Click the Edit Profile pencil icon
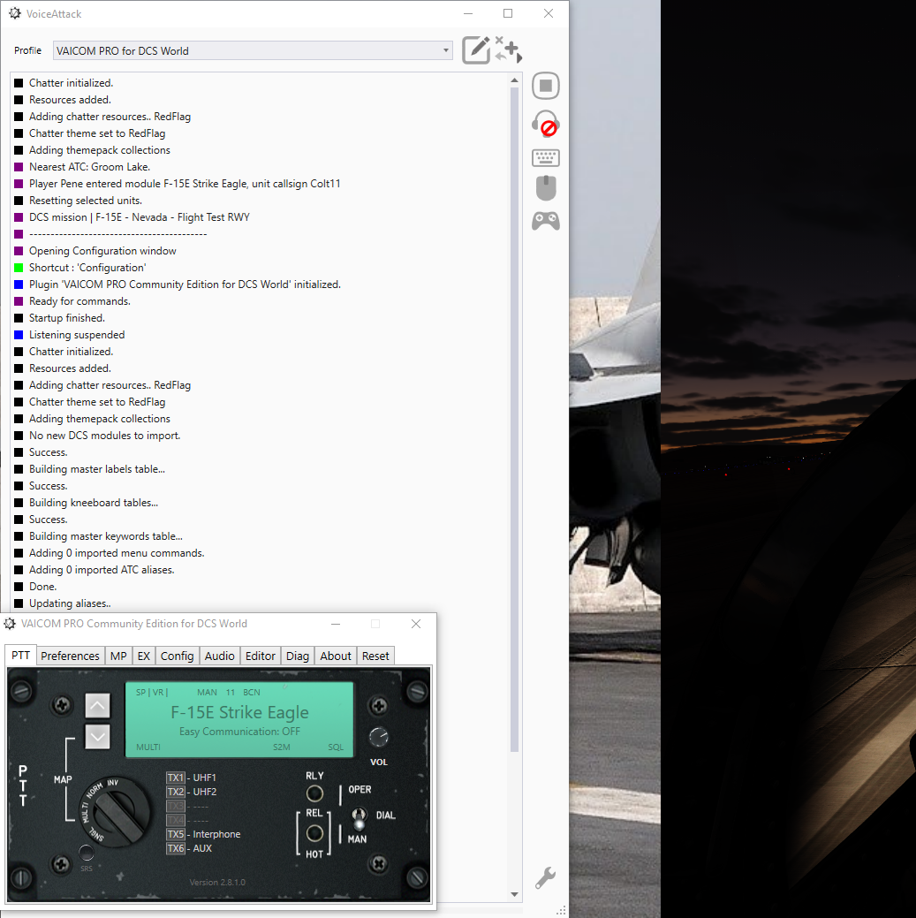916x918 pixels. (x=476, y=50)
